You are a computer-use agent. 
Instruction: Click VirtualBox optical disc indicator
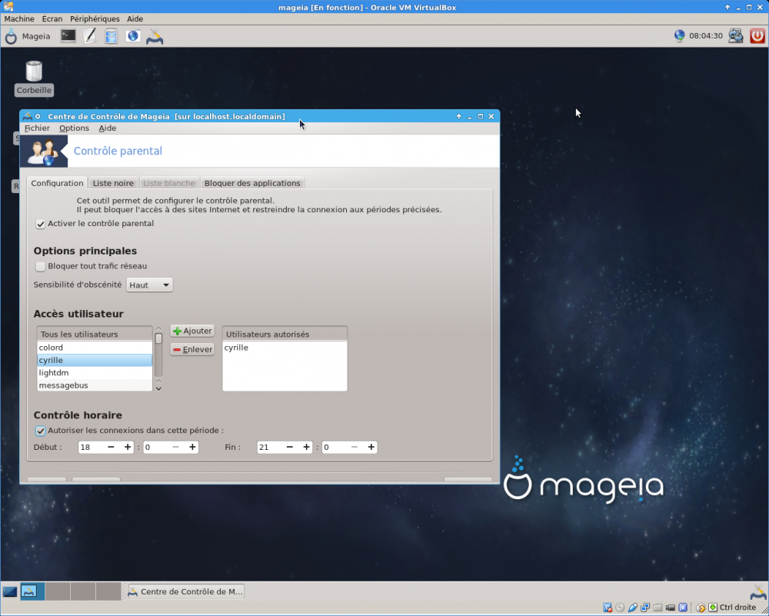click(620, 608)
